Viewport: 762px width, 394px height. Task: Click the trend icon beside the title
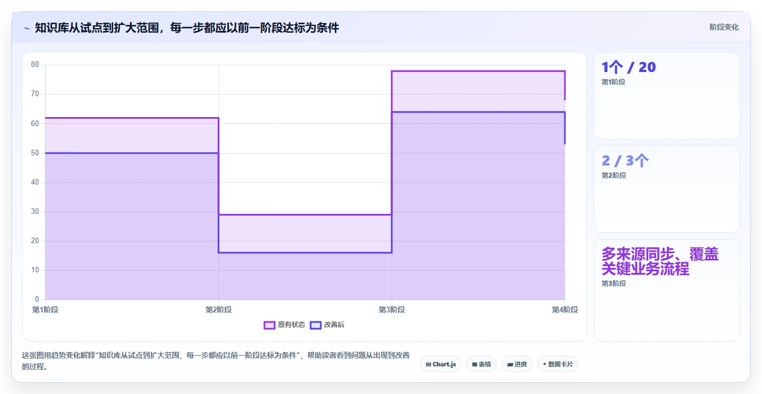pos(26,28)
